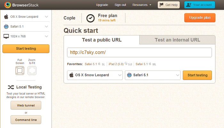Screen dimensions: 224x128
Task: Click the flag icon on Get Help
Action: point(161,5)
